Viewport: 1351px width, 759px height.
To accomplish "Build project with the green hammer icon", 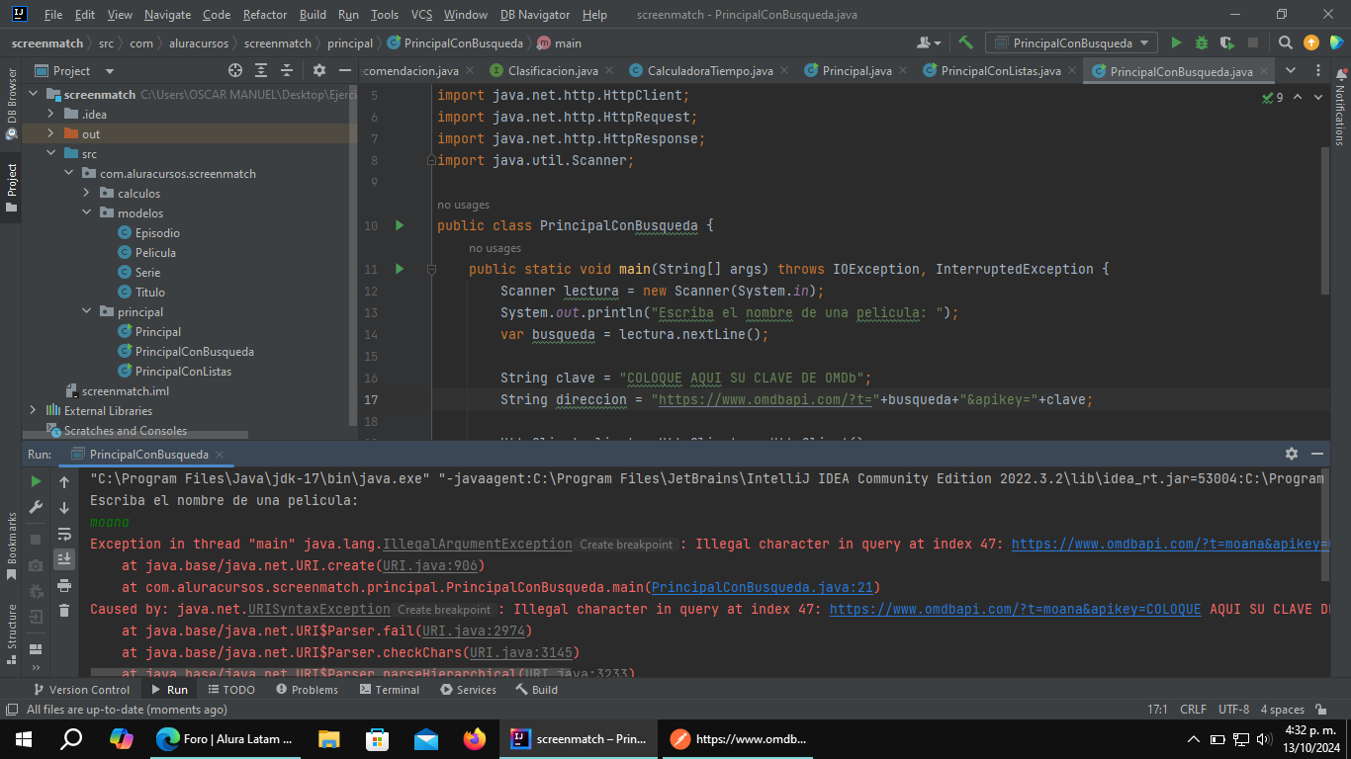I will click(x=966, y=42).
